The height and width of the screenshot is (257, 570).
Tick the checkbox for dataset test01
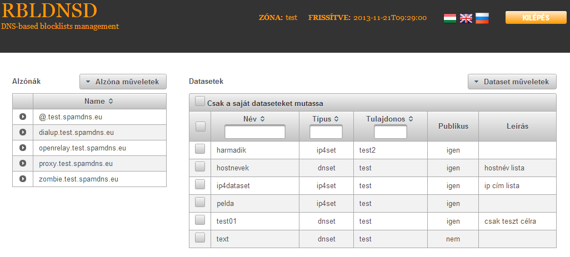point(200,220)
